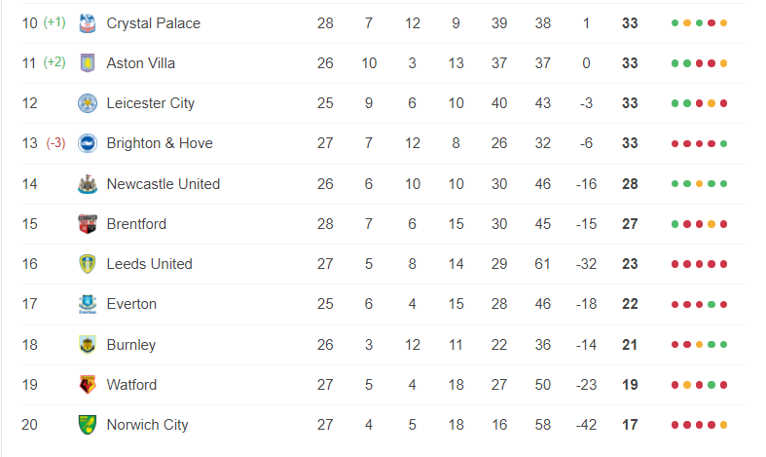Open the Norwich City team page
766x457 pixels.
point(147,425)
